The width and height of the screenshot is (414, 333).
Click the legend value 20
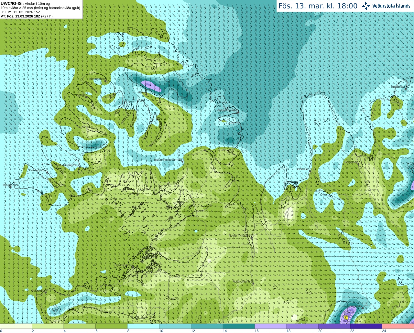320,331
